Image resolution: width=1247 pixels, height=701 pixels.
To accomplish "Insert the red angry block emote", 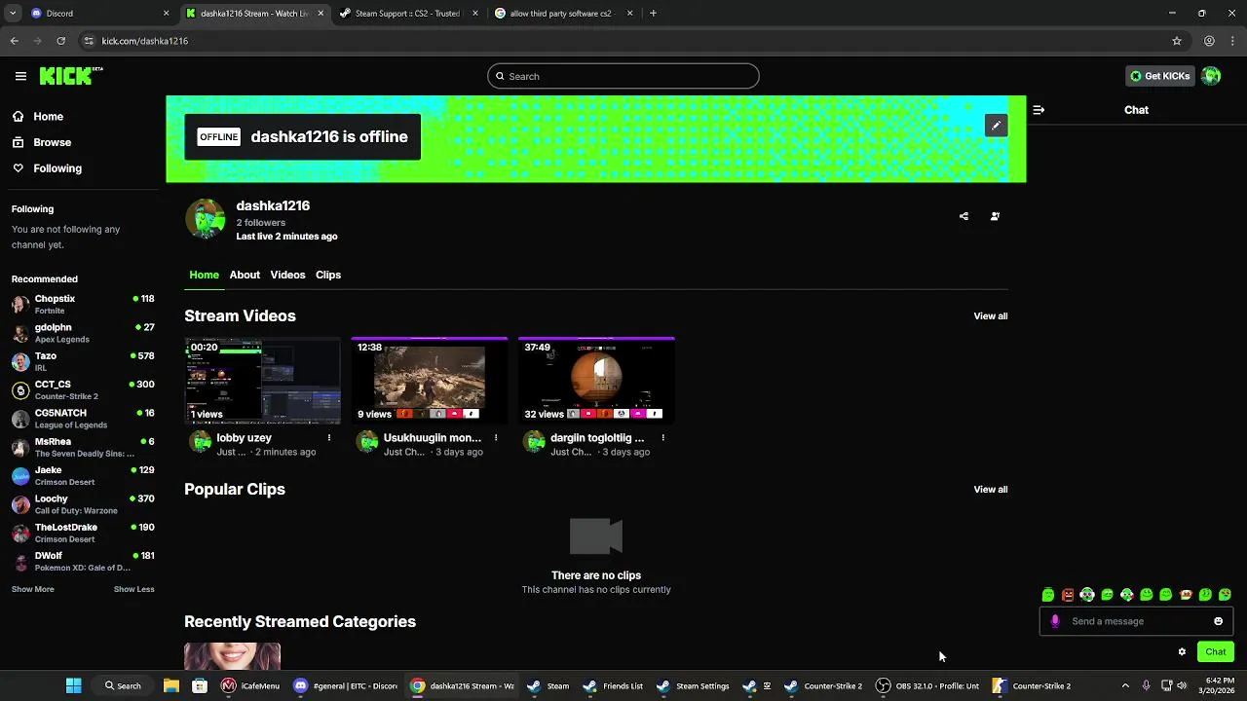I will pyautogui.click(x=1068, y=595).
